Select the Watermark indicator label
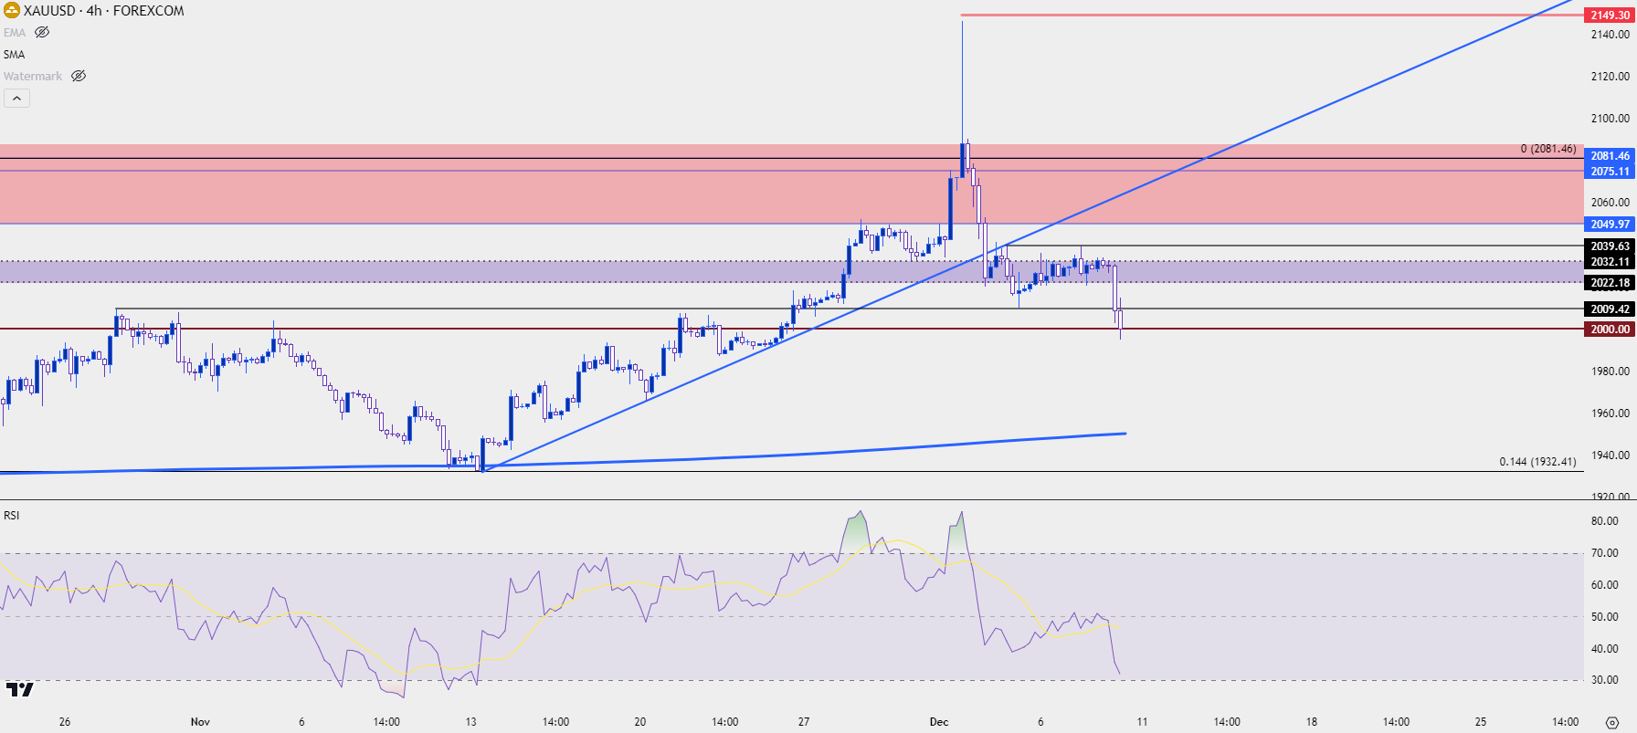The width and height of the screenshot is (1637, 733). click(x=33, y=76)
